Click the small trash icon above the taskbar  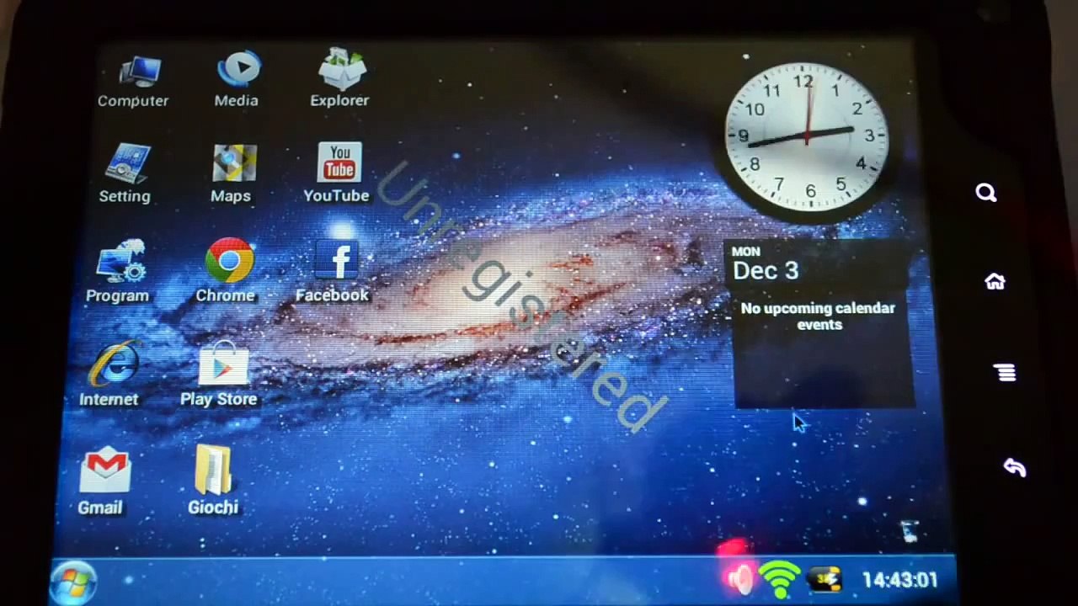click(909, 532)
